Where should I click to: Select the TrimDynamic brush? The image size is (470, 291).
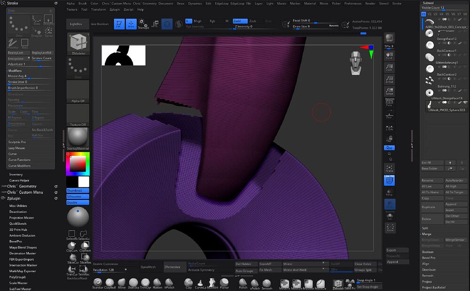pyautogui.click(x=145, y=283)
